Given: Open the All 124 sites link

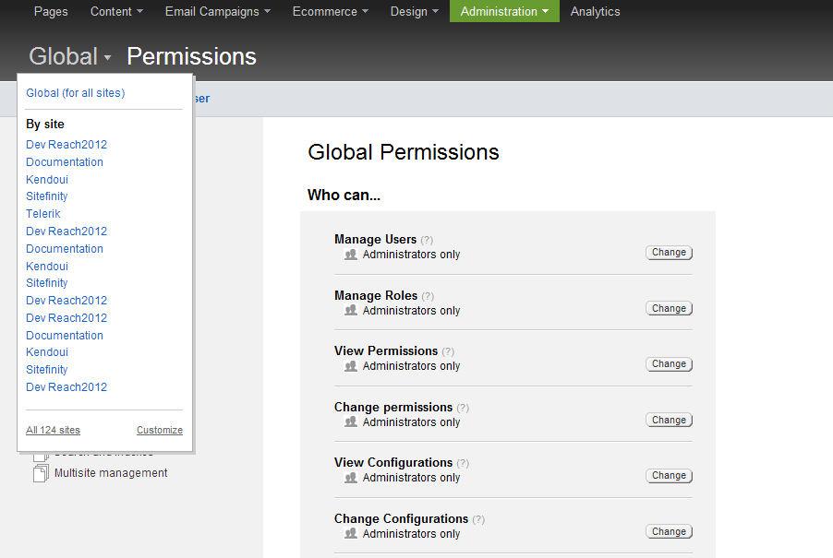Looking at the screenshot, I should point(54,430).
